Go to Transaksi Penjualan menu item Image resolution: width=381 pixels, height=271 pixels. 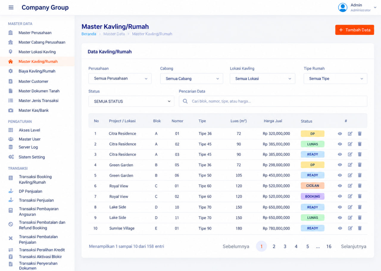click(x=36, y=200)
